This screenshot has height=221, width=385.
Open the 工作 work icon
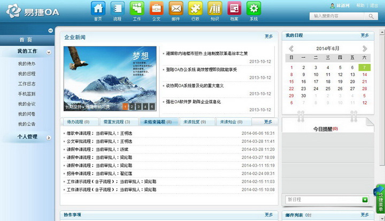point(137,9)
